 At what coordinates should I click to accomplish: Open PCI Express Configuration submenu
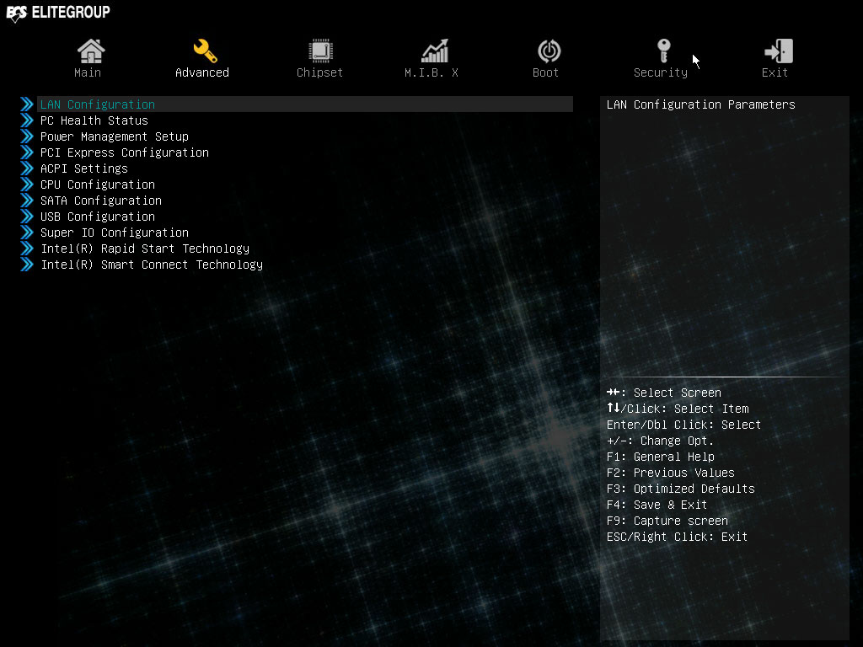coord(125,152)
